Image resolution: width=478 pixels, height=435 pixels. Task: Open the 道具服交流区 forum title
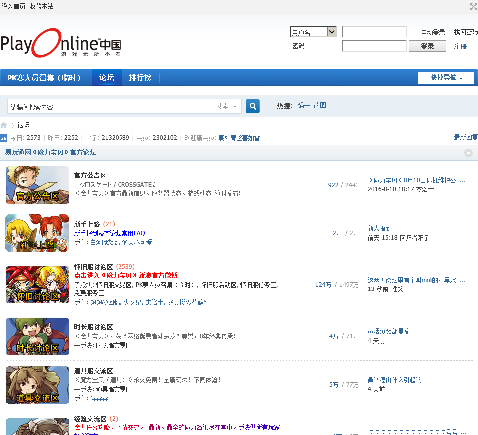click(x=93, y=371)
